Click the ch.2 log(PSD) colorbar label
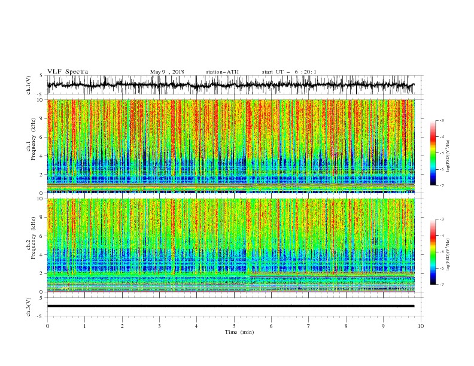 click(448, 255)
